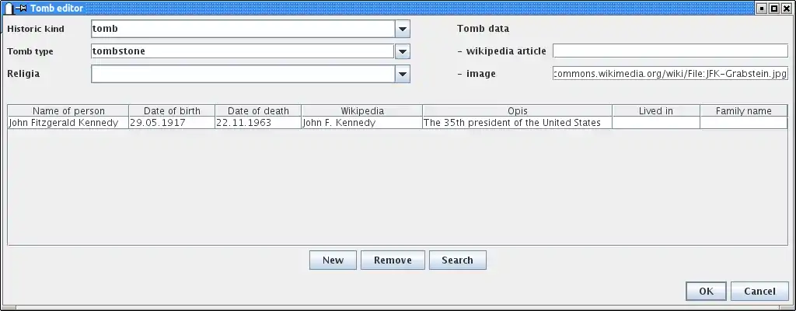Click the Opis column header
Viewport: 796px width, 311px height.
[517, 111]
